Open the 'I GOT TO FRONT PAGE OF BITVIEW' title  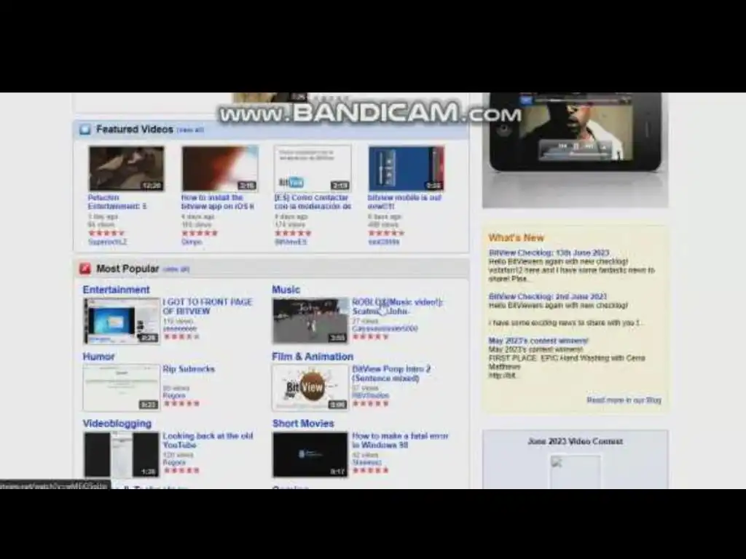point(208,306)
